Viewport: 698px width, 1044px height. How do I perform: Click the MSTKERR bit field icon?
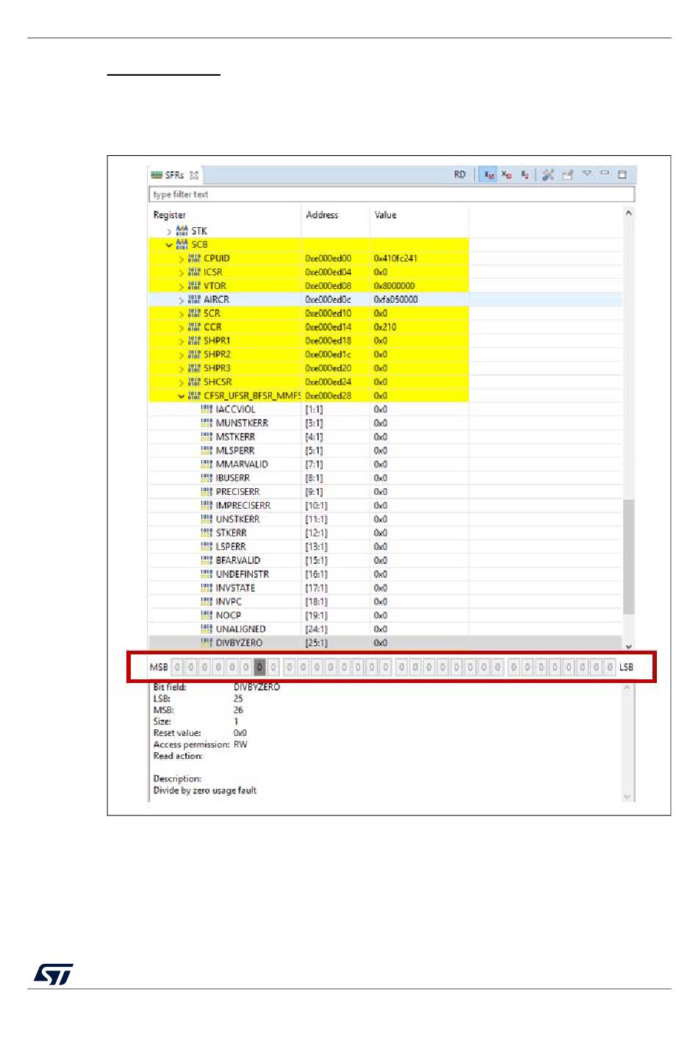[206, 437]
